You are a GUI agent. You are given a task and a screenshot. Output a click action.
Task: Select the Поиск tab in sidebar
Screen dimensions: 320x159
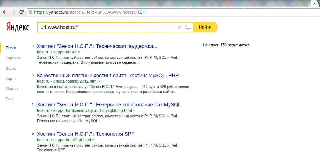point(11,48)
